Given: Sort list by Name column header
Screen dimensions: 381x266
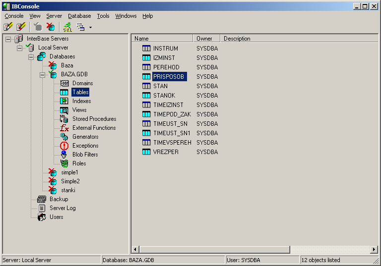Looking at the screenshot, I should click(x=162, y=38).
